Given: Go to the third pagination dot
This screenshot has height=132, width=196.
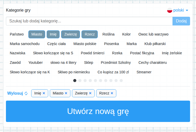Looking at the screenshot, I should 85,81.
